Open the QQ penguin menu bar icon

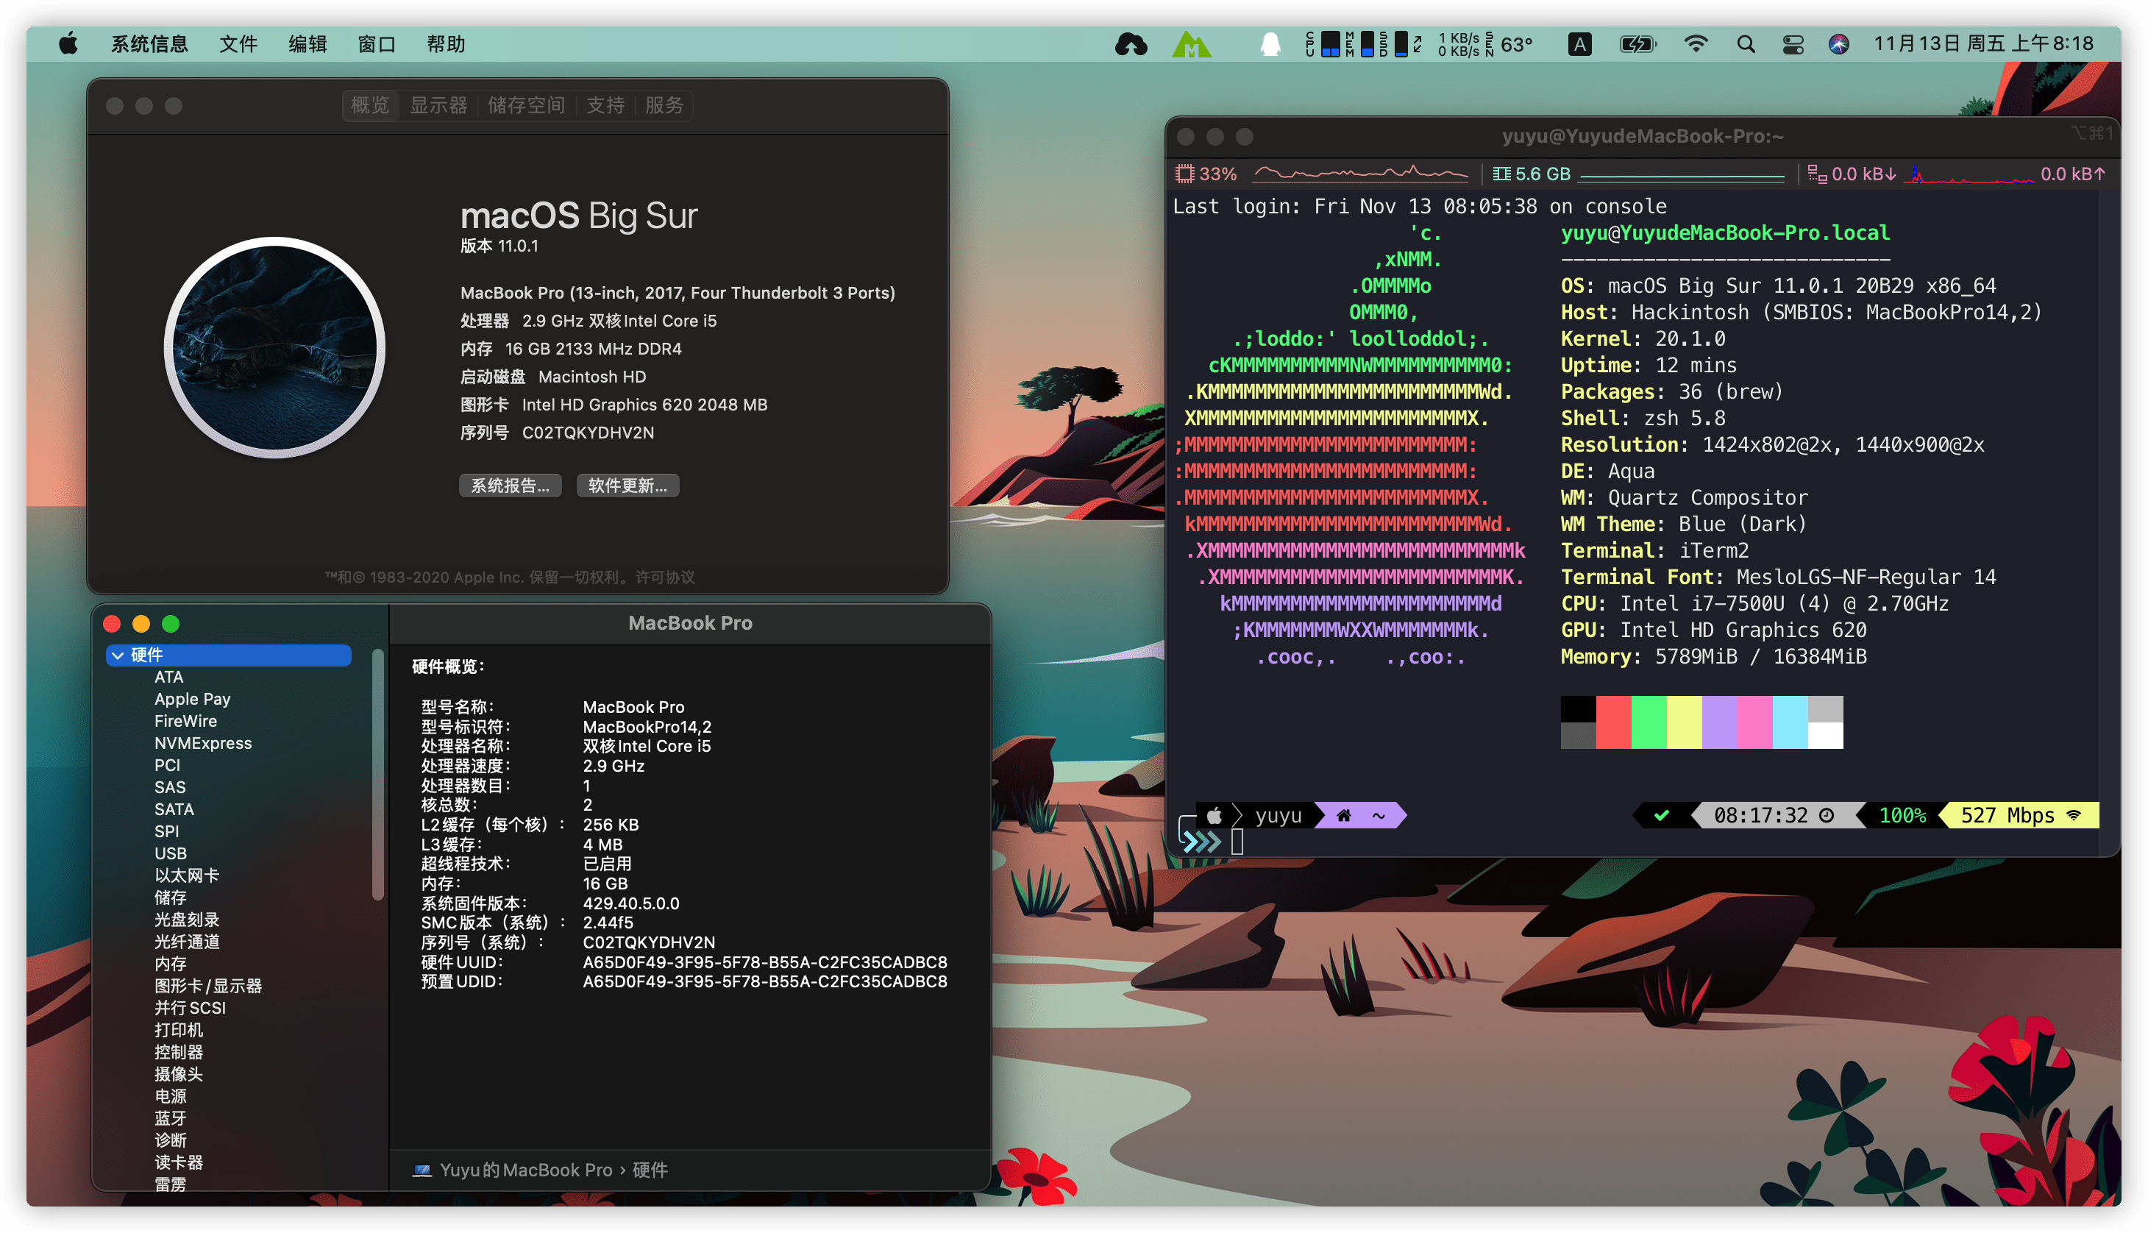[x=1270, y=44]
